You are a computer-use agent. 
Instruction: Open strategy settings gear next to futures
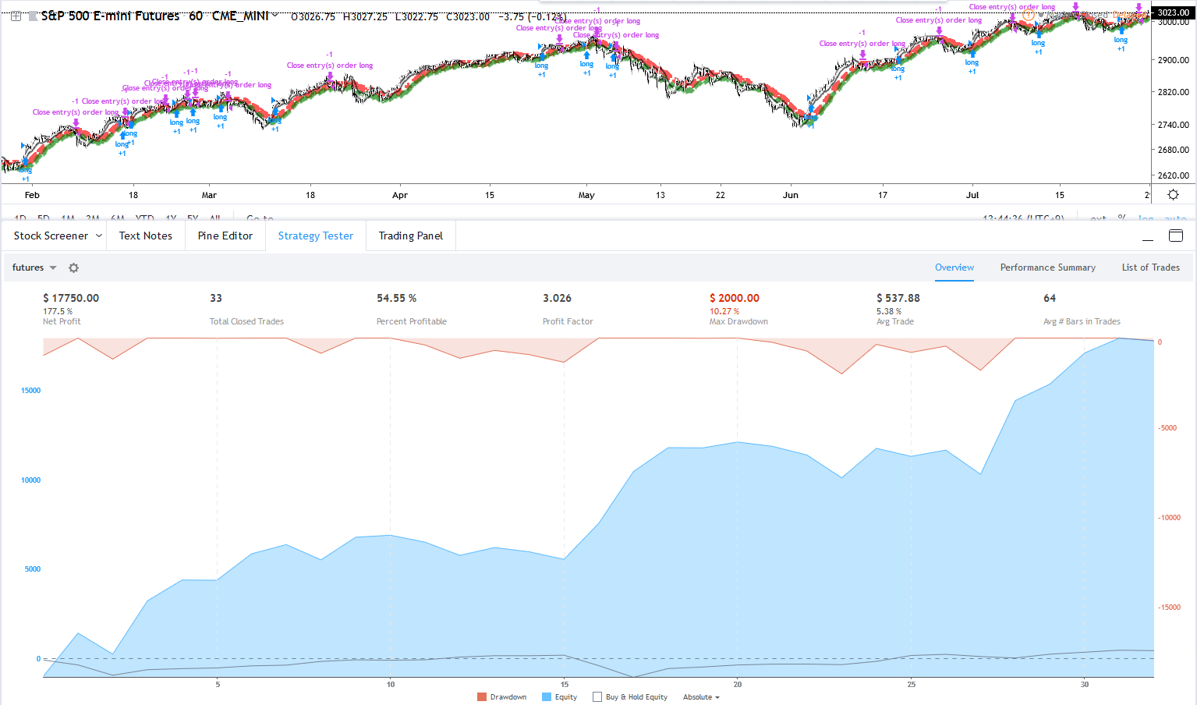[x=73, y=267]
